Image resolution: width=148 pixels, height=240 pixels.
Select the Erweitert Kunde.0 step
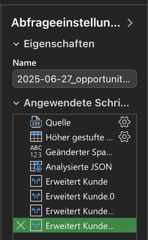coord(75,196)
